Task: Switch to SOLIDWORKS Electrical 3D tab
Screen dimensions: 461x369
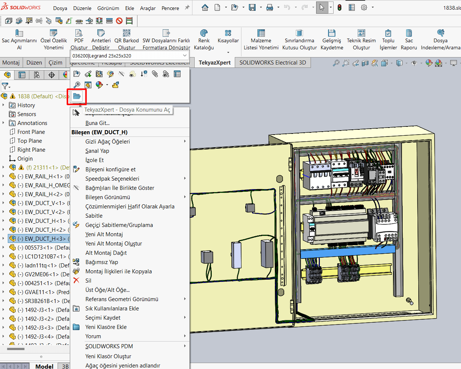Action: [273, 63]
